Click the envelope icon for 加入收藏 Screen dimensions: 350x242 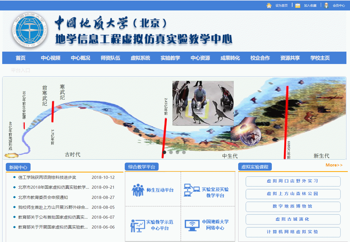tap(298, 5)
